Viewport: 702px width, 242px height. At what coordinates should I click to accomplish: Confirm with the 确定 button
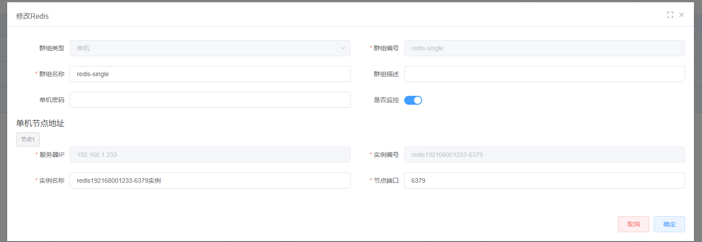click(669, 224)
